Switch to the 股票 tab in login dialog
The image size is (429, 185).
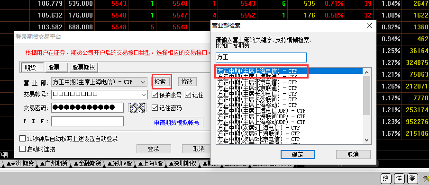[56, 67]
